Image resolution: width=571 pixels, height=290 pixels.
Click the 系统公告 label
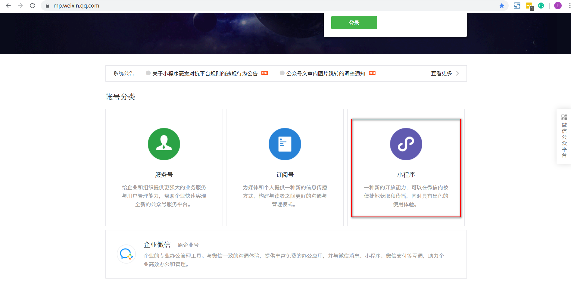pos(124,73)
